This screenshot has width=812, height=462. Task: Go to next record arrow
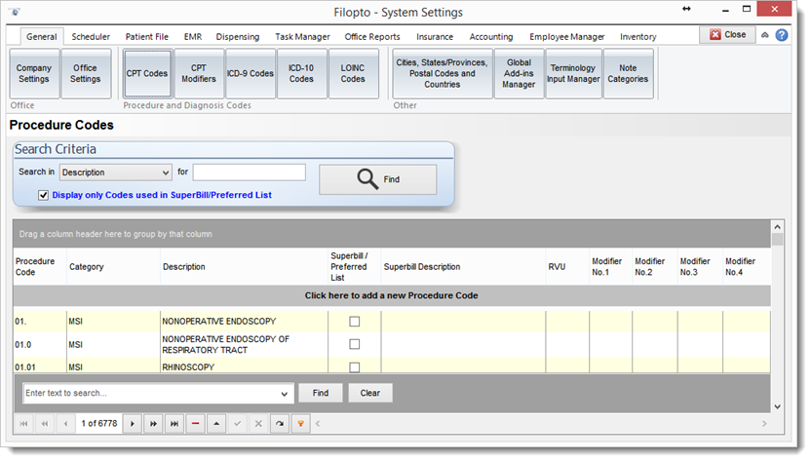tap(133, 424)
